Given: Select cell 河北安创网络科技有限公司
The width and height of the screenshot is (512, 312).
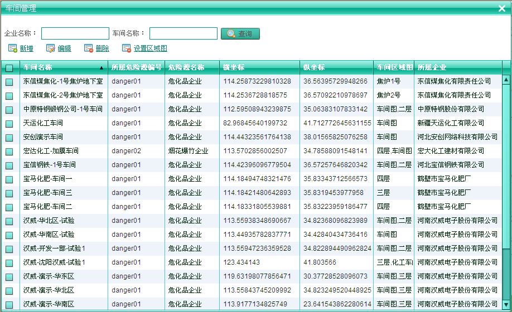Looking at the screenshot, I should click(x=457, y=137).
